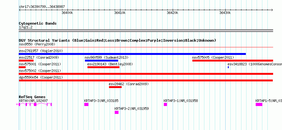Image resolution: width=282 pixels, height=130 pixels.
Task: Click the esv2190143 (Bentley2008) label
Action: point(110,64)
